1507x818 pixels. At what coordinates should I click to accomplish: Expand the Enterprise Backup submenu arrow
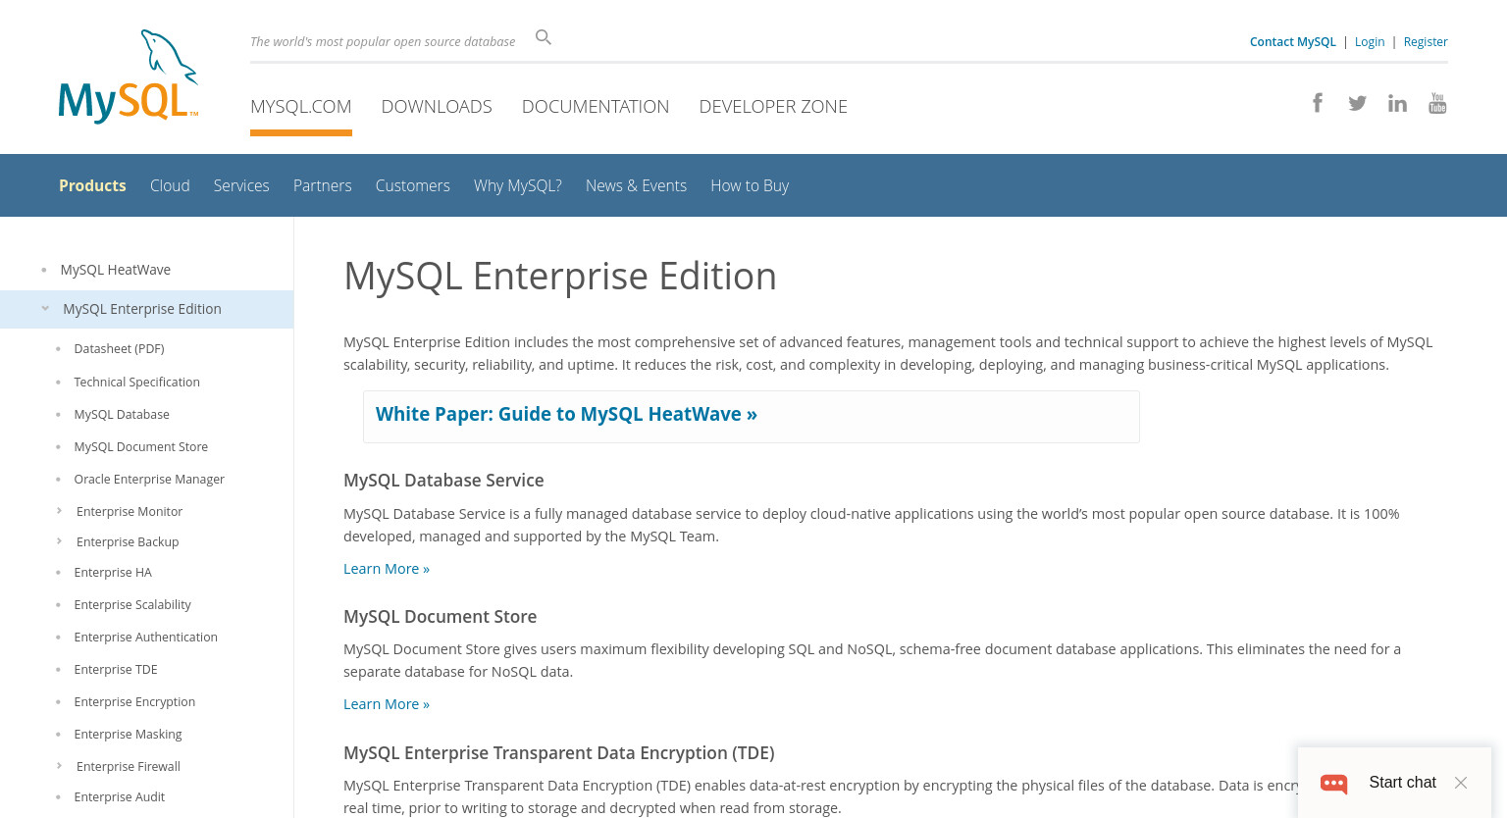tap(59, 541)
